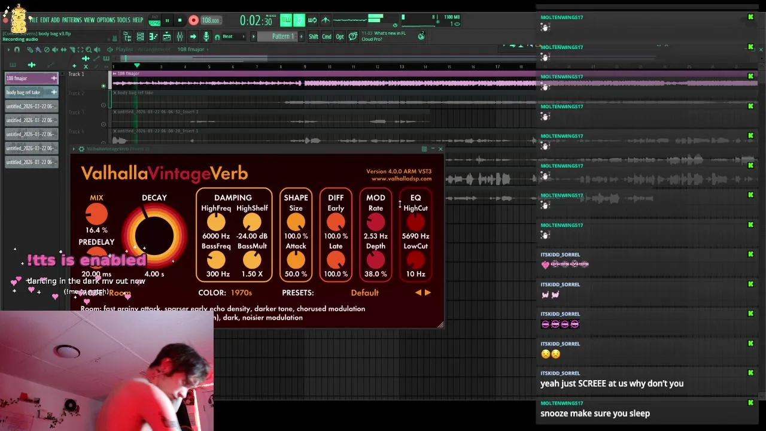Open the Default presets menu in ValhallaVintageVerb
Screen dimensions: 766x431
pyautogui.click(x=364, y=293)
